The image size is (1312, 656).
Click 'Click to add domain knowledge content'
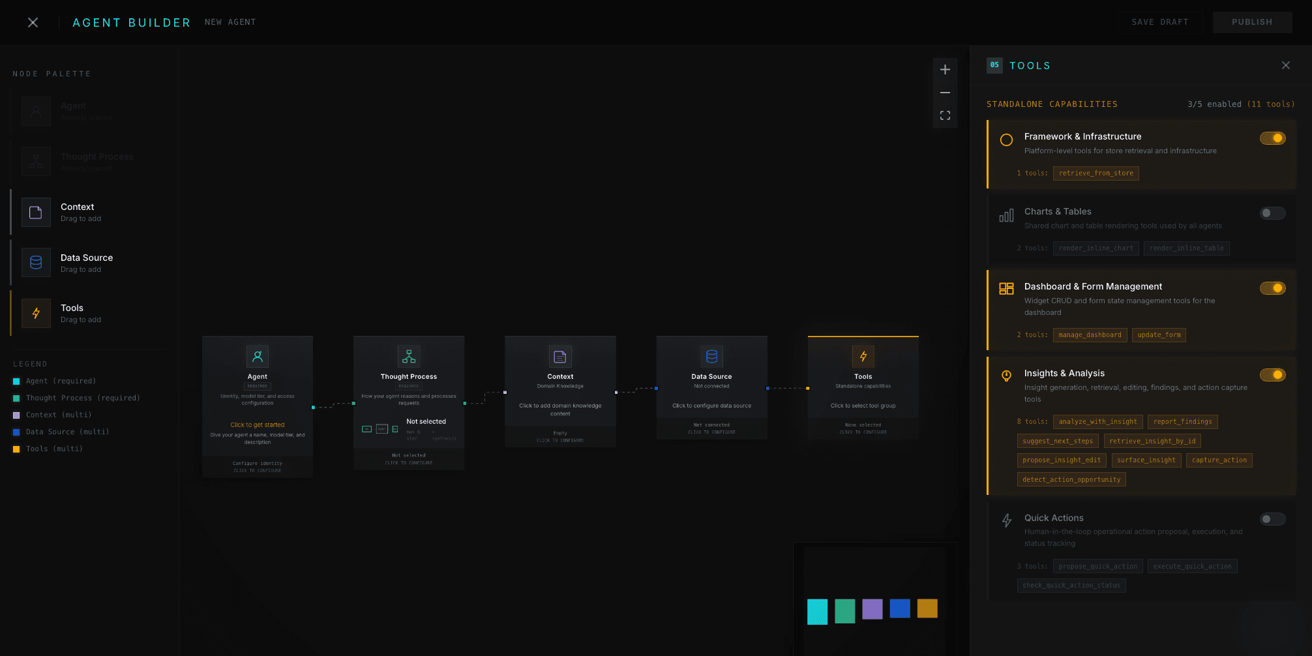560,410
